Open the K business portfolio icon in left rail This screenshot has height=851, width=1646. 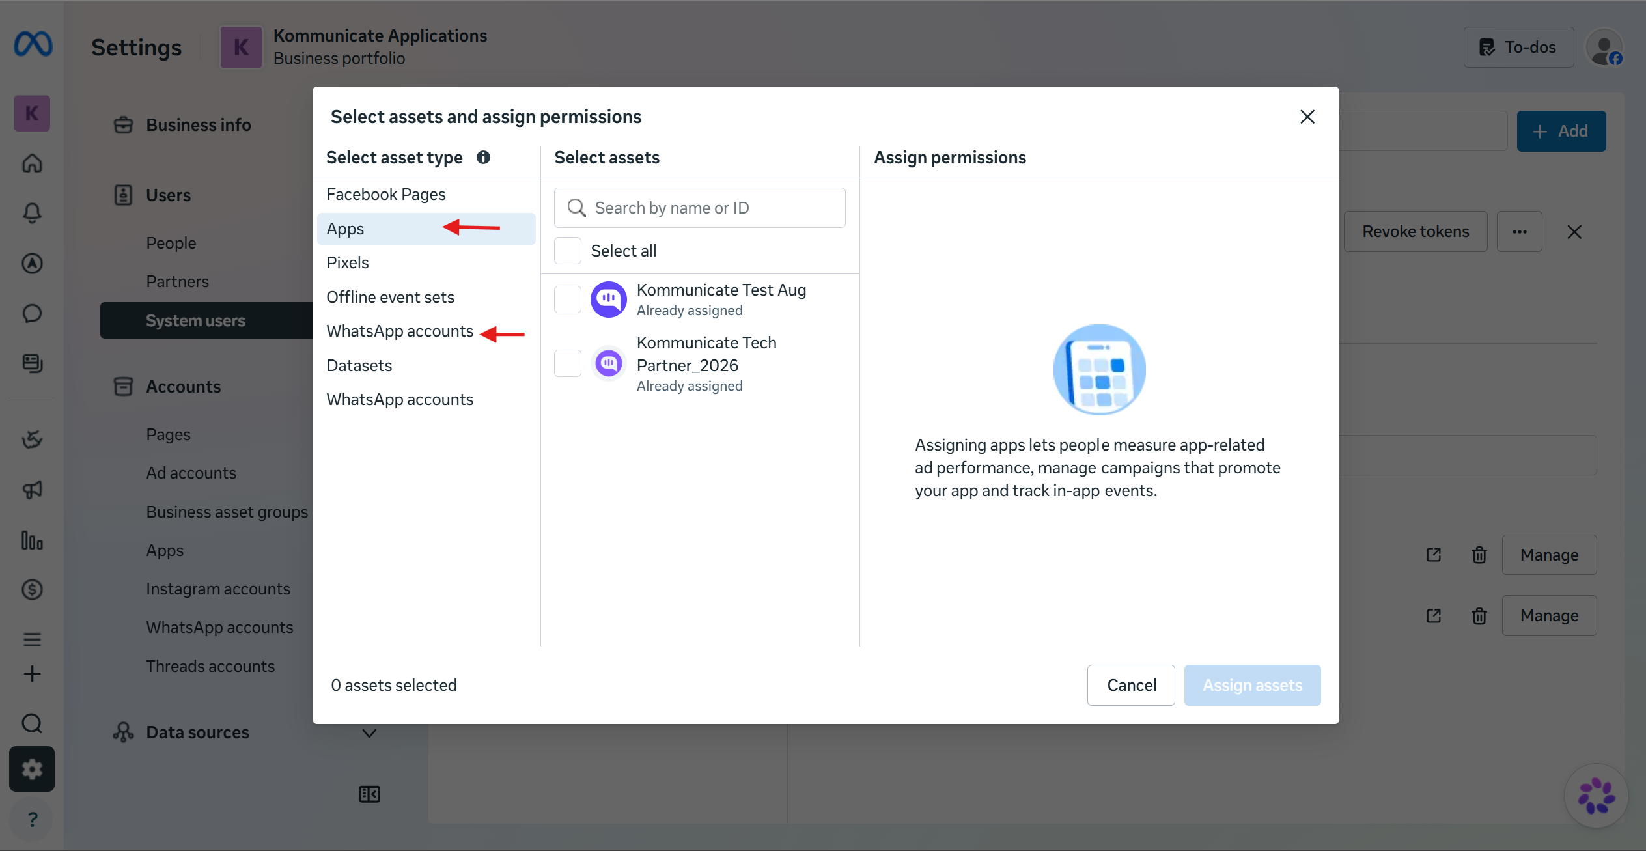click(x=32, y=113)
